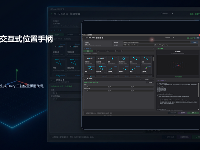
Task: Click 折线 Polyline card in the background window
Action: 59,65
